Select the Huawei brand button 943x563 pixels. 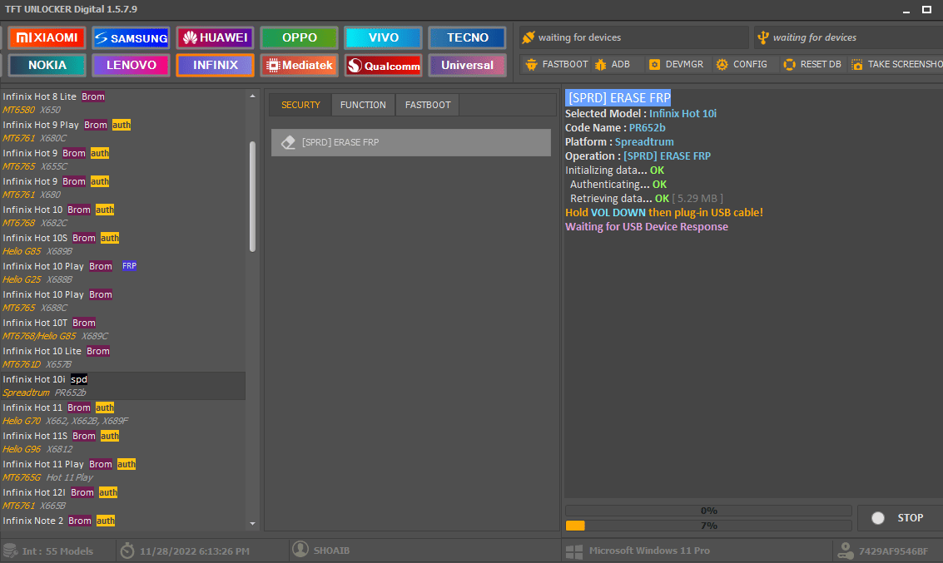(216, 38)
